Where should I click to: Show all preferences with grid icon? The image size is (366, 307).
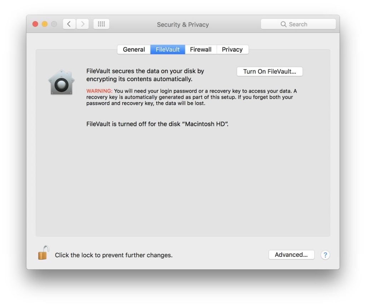[x=101, y=24]
